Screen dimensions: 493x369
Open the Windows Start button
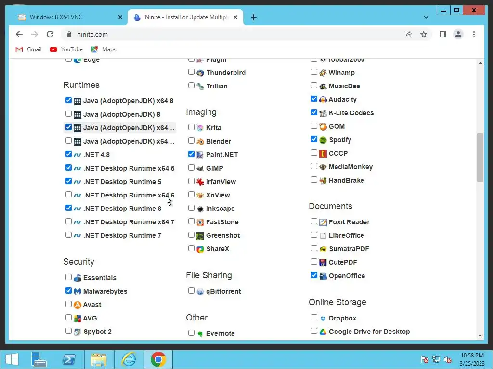[12, 359]
